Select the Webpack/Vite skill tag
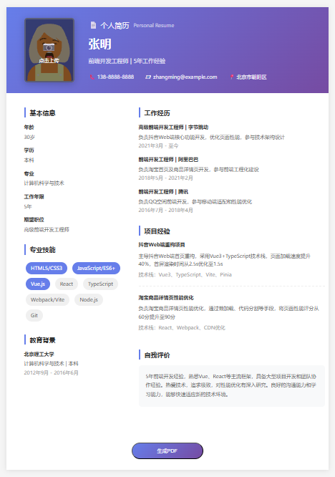Viewport: 335px width, 477px height. coord(48,299)
